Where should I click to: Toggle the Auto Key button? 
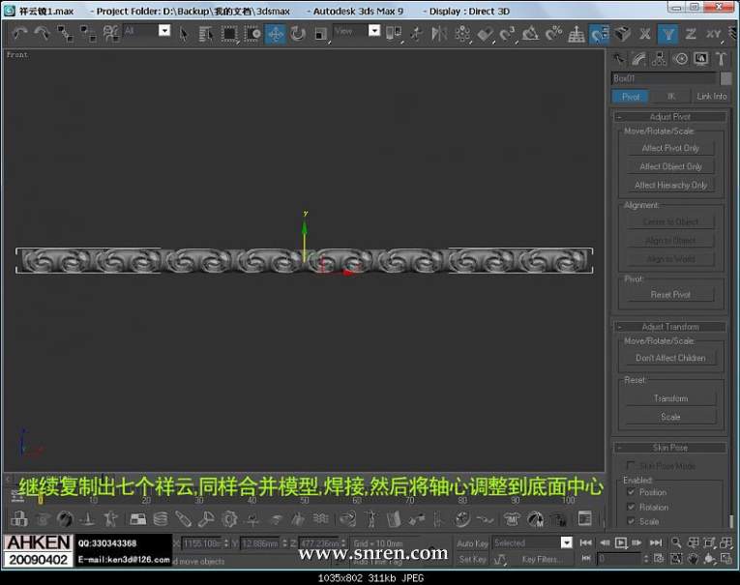pos(472,543)
